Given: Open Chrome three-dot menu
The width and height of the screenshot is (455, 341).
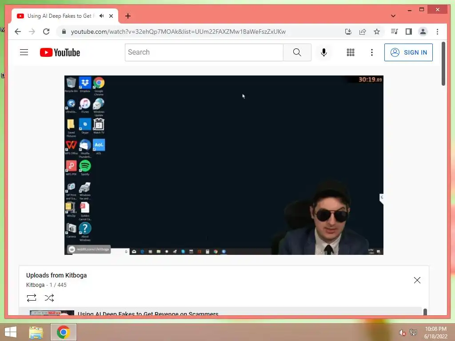Looking at the screenshot, I should [437, 32].
